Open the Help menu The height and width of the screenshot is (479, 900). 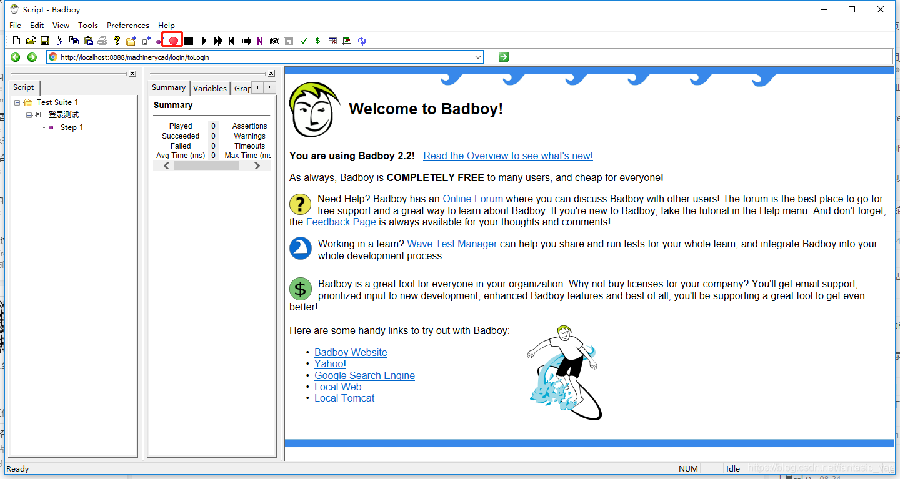point(166,26)
